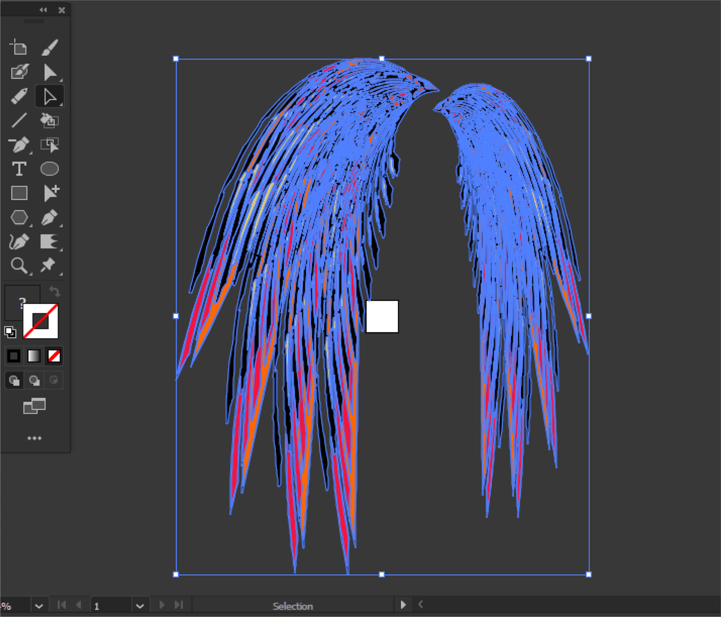This screenshot has width=721, height=617.
Task: Open Edit Toolbar three-dots menu
Action: point(34,438)
